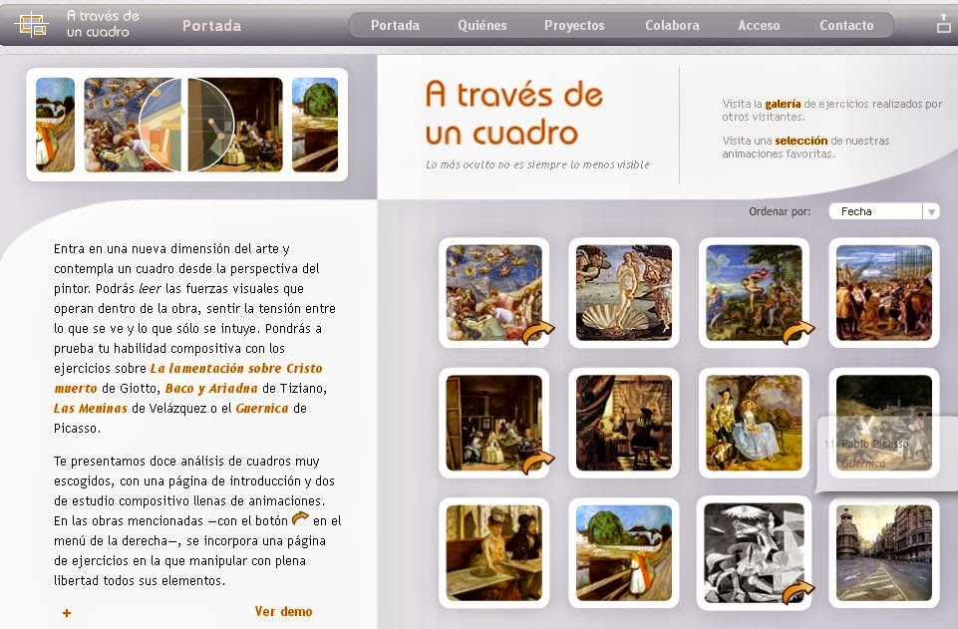Open the Portada menu item
This screenshot has height=629, width=958.
click(395, 26)
